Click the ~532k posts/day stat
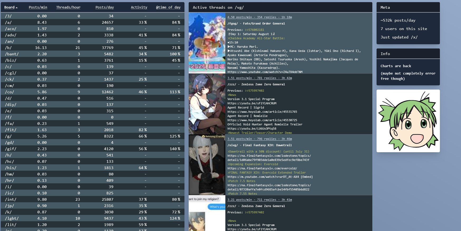 point(398,20)
